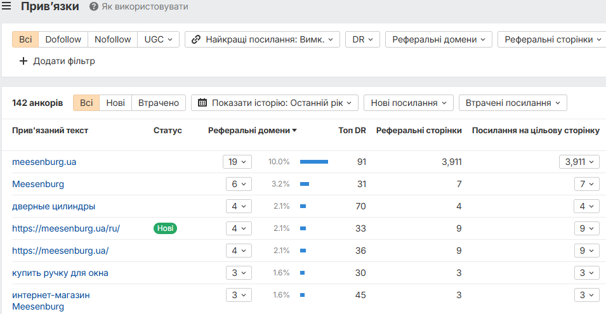Screen dimensions: 606x314
Task: Click the 10.0% share bar for meesenburg.ua
Action: pyautogui.click(x=314, y=162)
